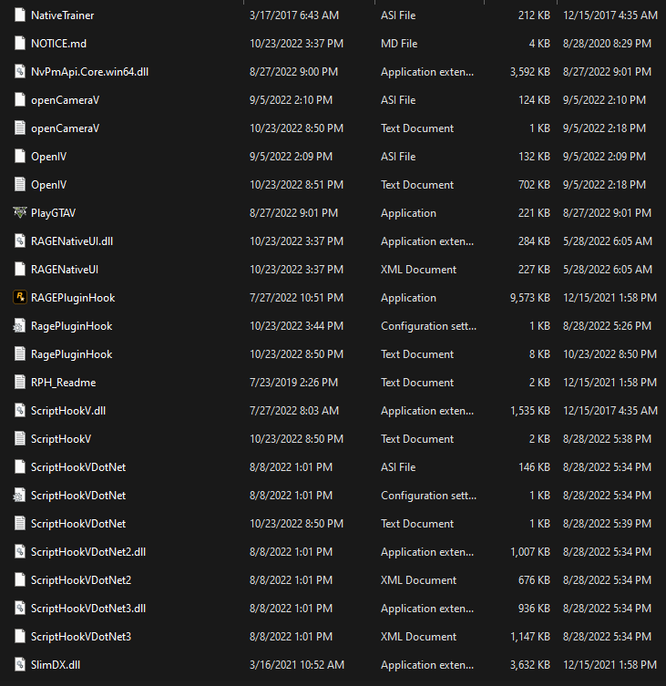The height and width of the screenshot is (686, 666).
Task: Click the ScriptHookVDotNet2 XML document icon
Action: click(20, 579)
